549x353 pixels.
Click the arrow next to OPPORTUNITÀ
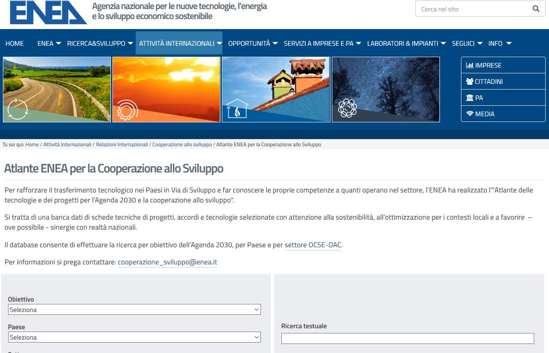[x=275, y=43]
